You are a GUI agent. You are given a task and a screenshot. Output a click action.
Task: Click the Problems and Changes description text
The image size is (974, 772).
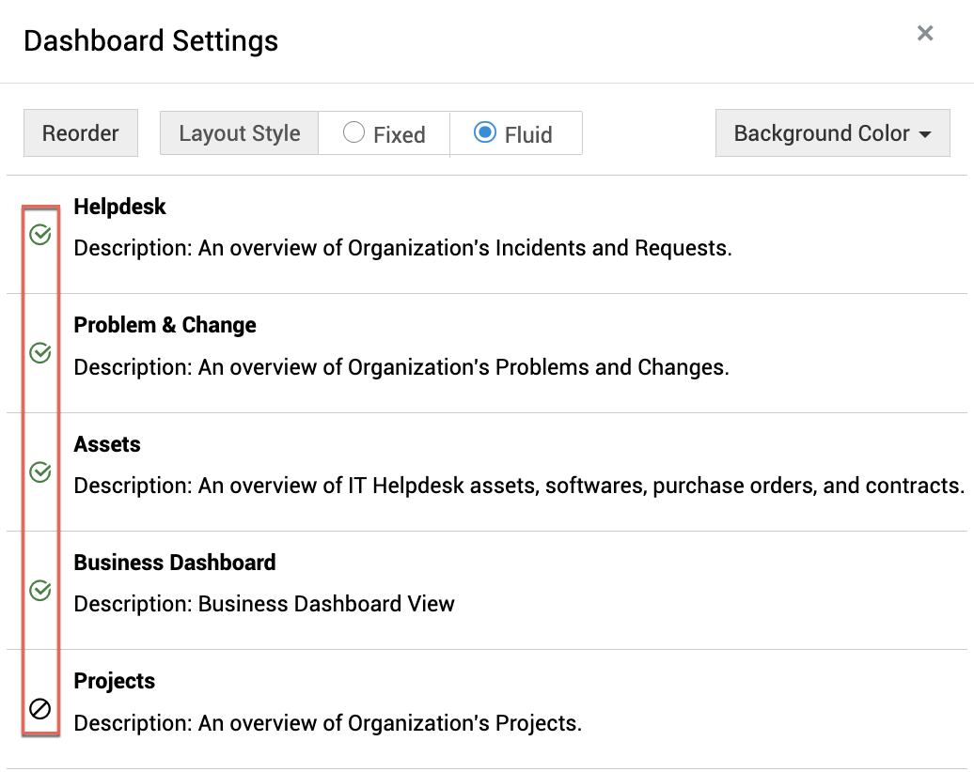[x=401, y=367]
